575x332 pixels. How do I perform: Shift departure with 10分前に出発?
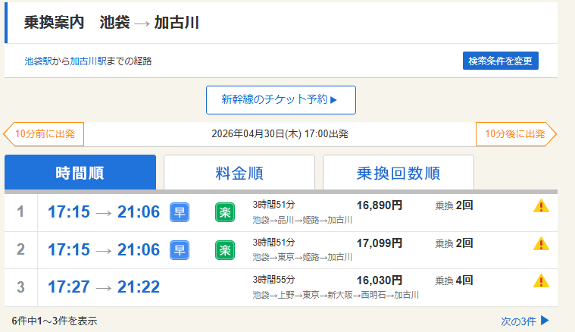coord(44,133)
